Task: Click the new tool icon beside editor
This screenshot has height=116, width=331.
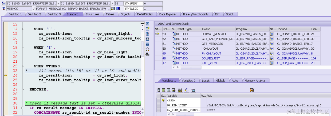Action: 147,29
